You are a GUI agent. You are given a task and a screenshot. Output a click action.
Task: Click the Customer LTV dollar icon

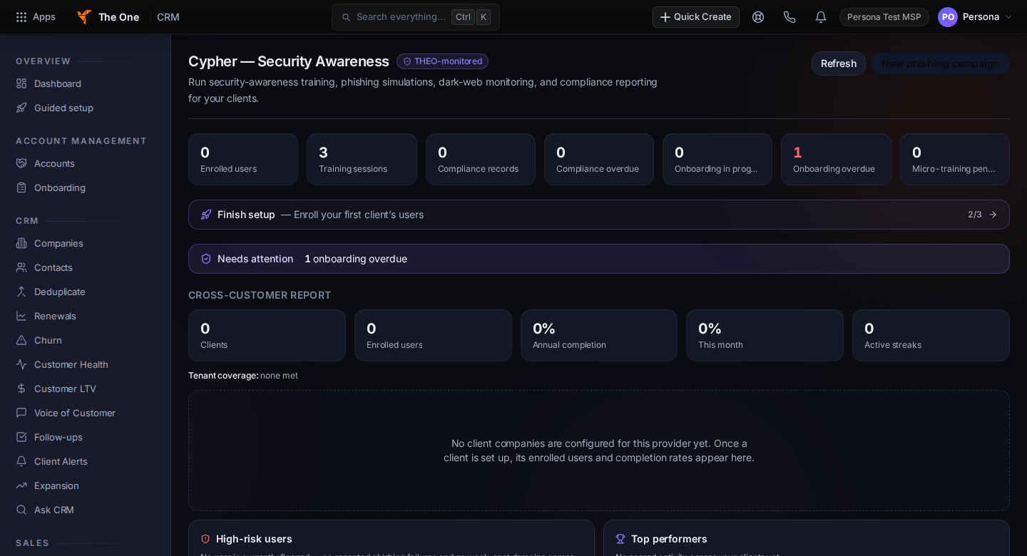tap(21, 388)
